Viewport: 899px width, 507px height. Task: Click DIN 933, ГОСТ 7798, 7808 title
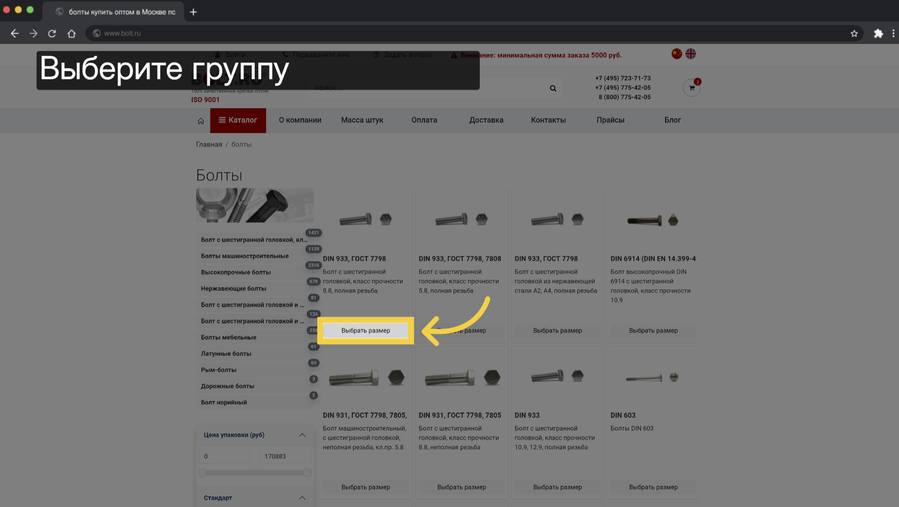click(x=460, y=259)
